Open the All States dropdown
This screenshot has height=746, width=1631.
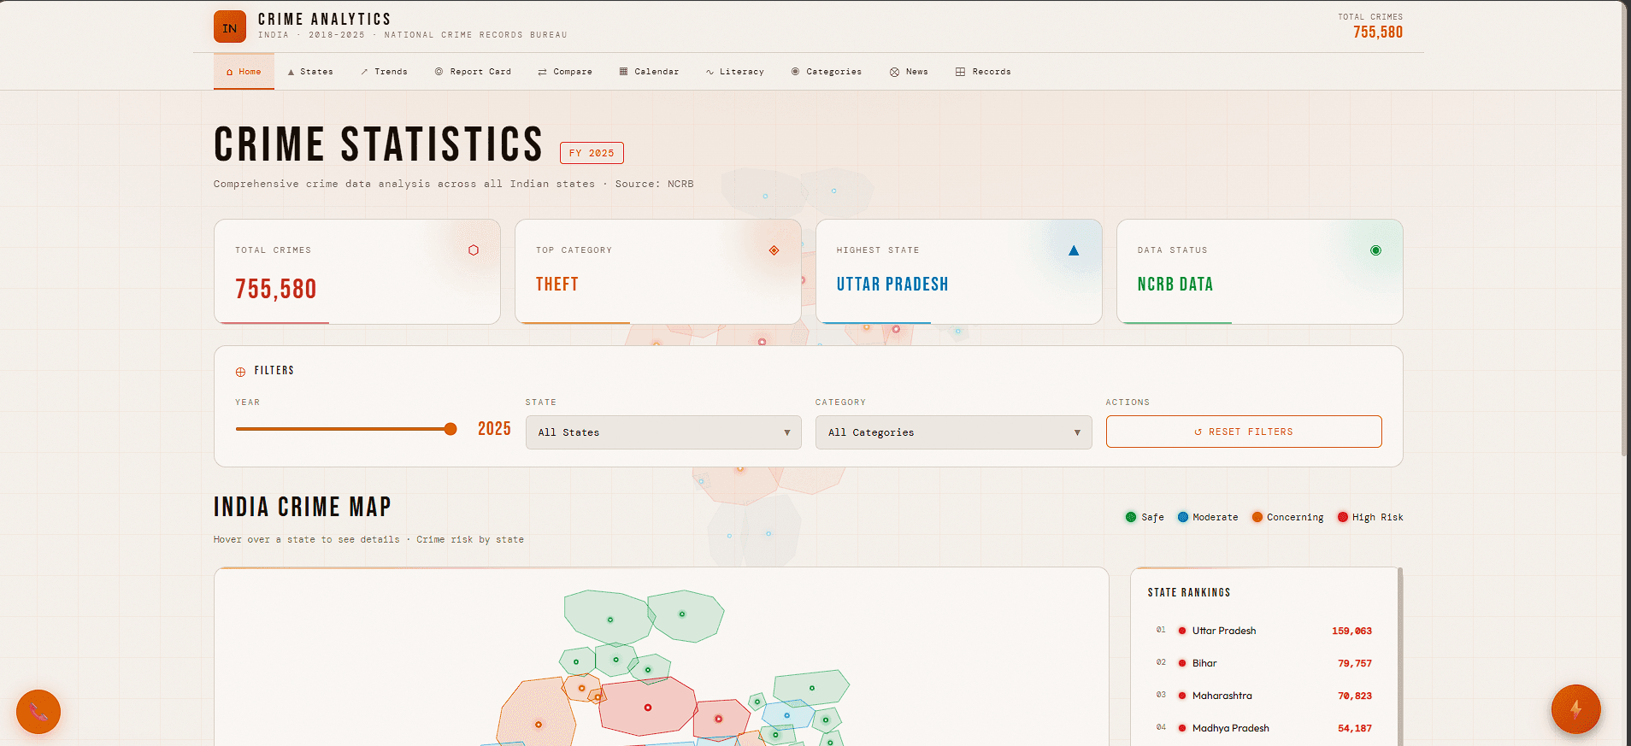(663, 432)
